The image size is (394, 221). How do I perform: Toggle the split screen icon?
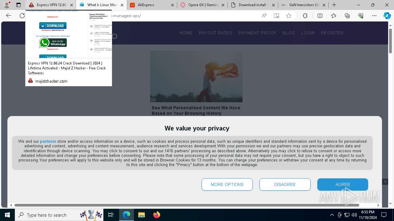[320, 16]
